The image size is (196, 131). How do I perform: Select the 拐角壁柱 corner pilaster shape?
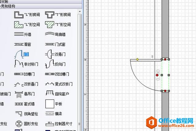[x=19, y=114]
